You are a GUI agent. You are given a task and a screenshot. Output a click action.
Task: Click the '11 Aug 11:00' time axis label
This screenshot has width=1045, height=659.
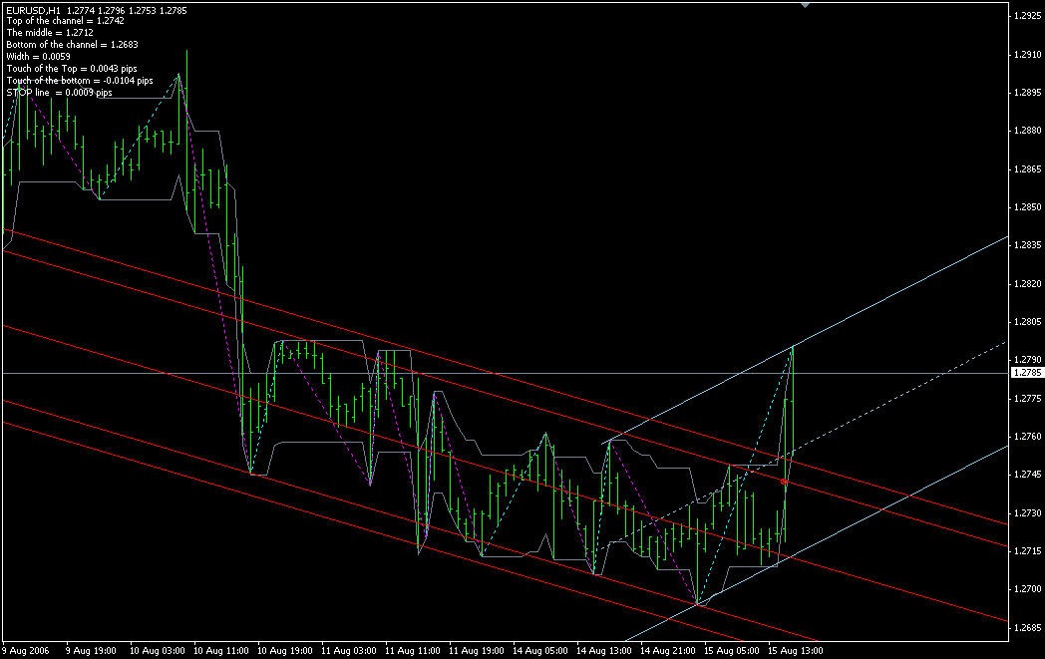pos(413,651)
